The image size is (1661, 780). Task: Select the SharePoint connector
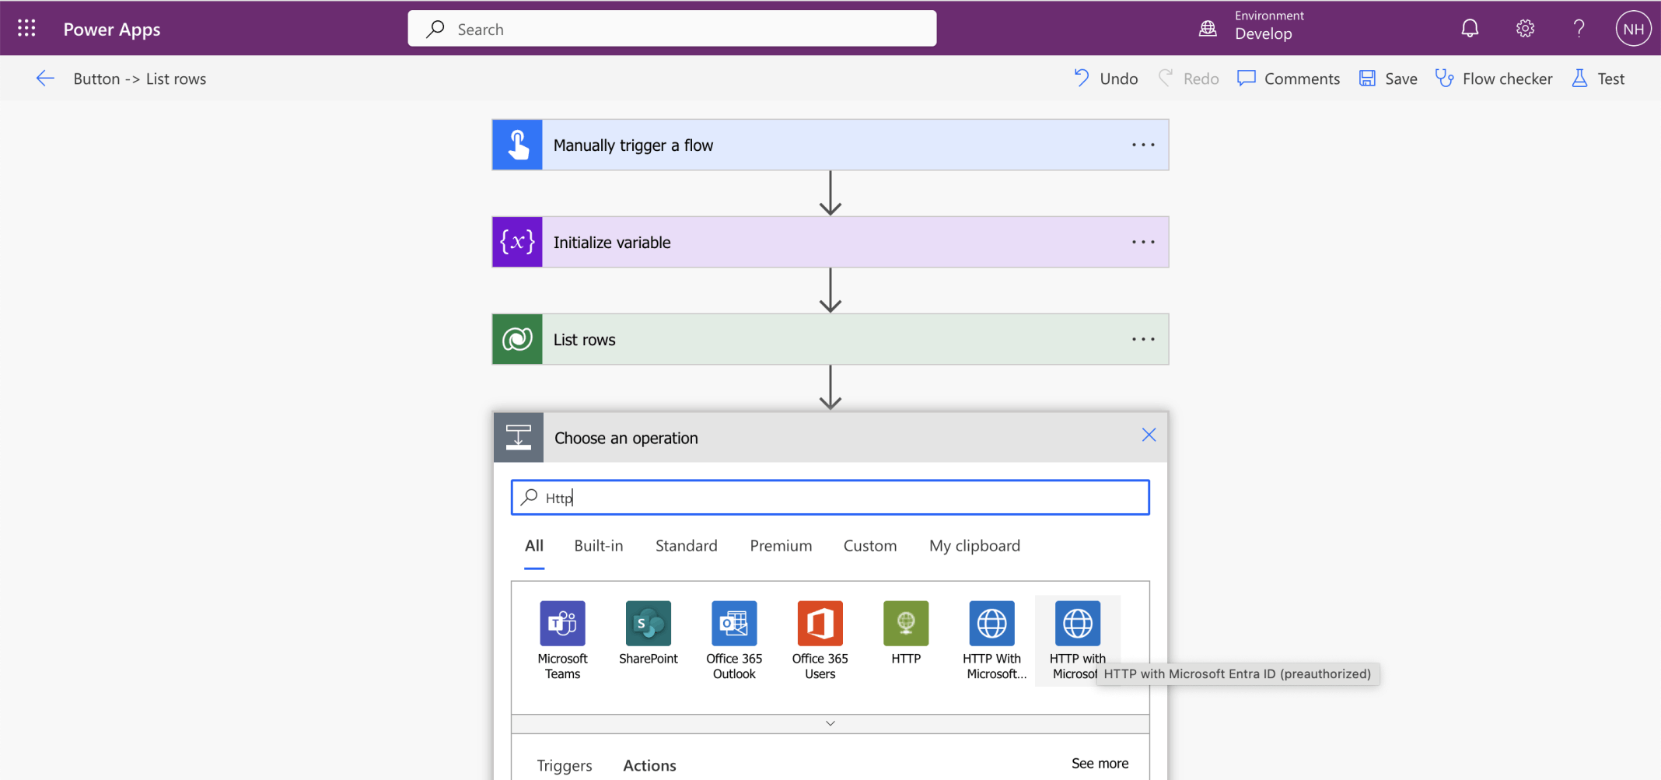(x=649, y=633)
